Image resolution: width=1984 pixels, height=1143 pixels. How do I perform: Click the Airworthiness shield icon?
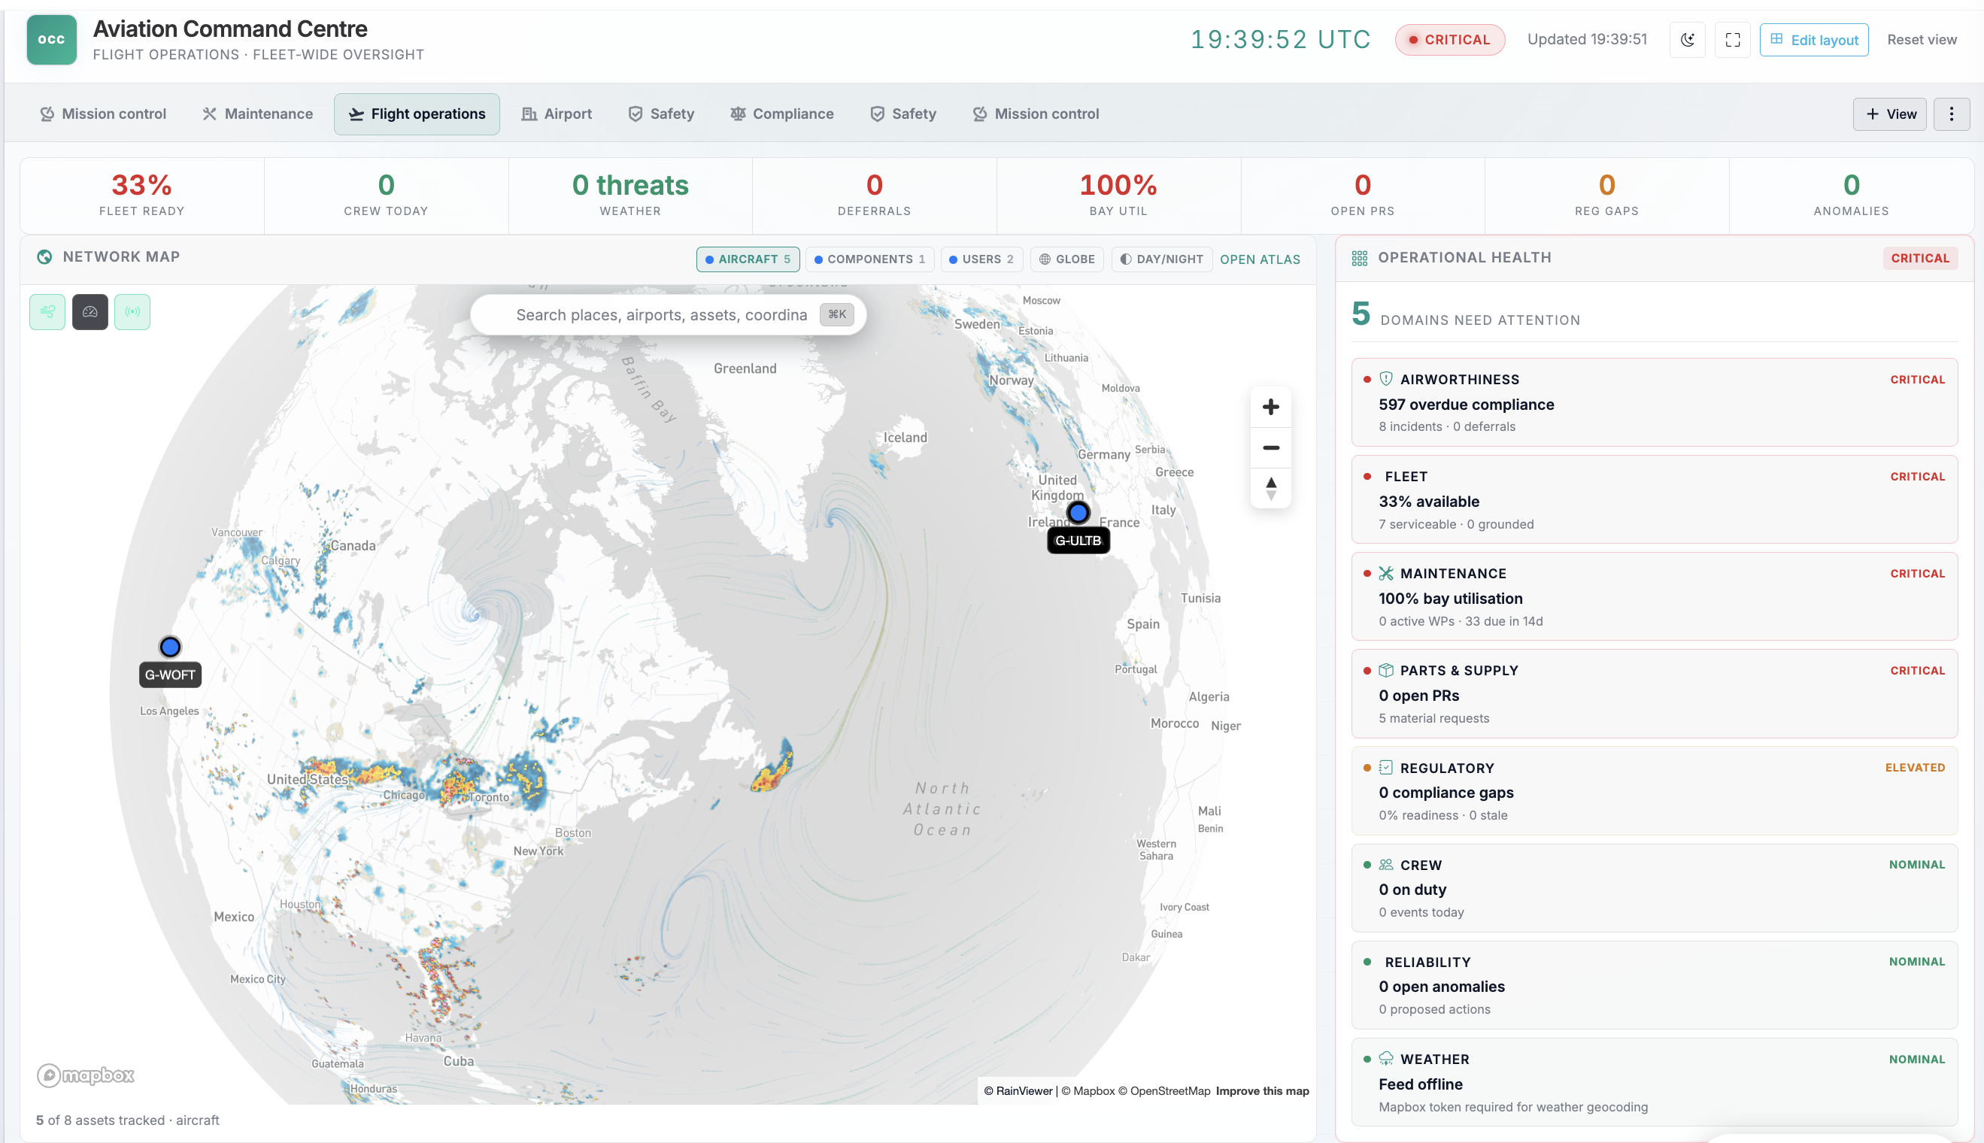(1386, 379)
